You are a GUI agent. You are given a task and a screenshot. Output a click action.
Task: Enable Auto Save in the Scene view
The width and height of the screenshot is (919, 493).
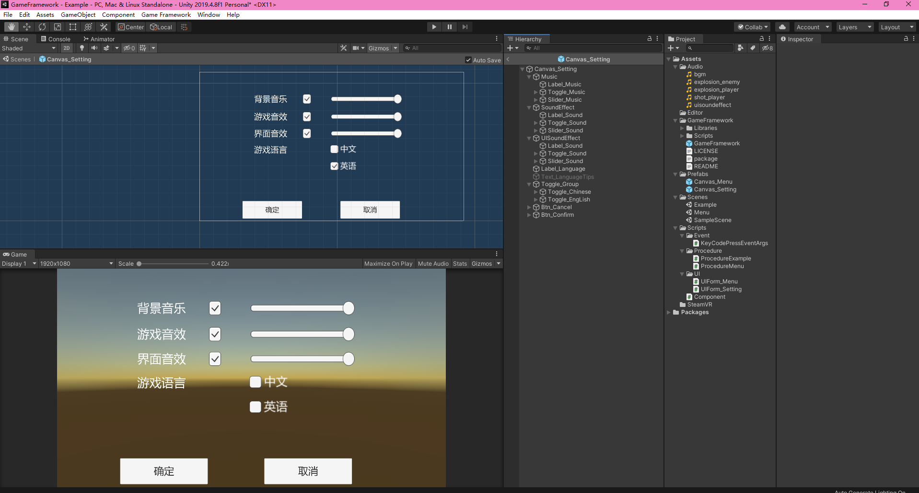coord(468,59)
